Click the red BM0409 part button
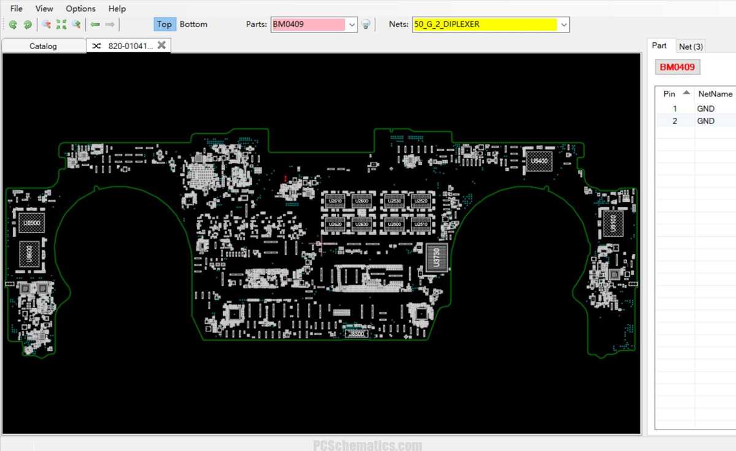The width and height of the screenshot is (736, 451). [678, 67]
